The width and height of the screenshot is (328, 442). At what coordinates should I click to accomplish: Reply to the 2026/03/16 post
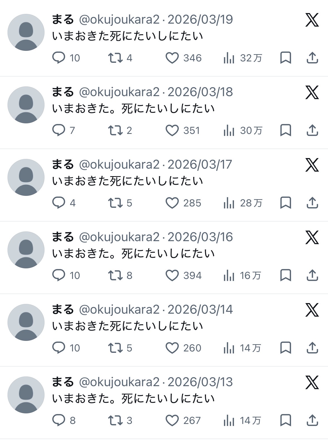click(59, 276)
